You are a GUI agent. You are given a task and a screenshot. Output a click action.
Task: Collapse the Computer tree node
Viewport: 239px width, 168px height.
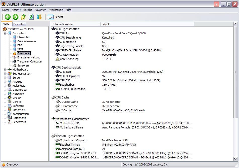pos(5,33)
